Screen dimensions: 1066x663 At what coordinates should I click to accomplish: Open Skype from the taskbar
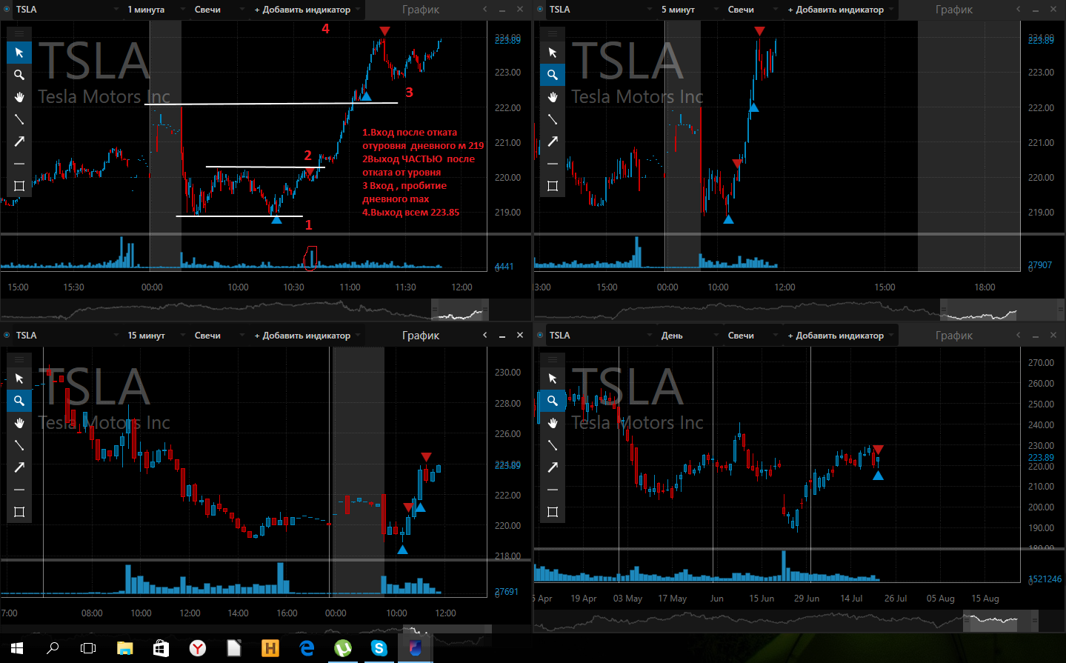click(x=379, y=648)
